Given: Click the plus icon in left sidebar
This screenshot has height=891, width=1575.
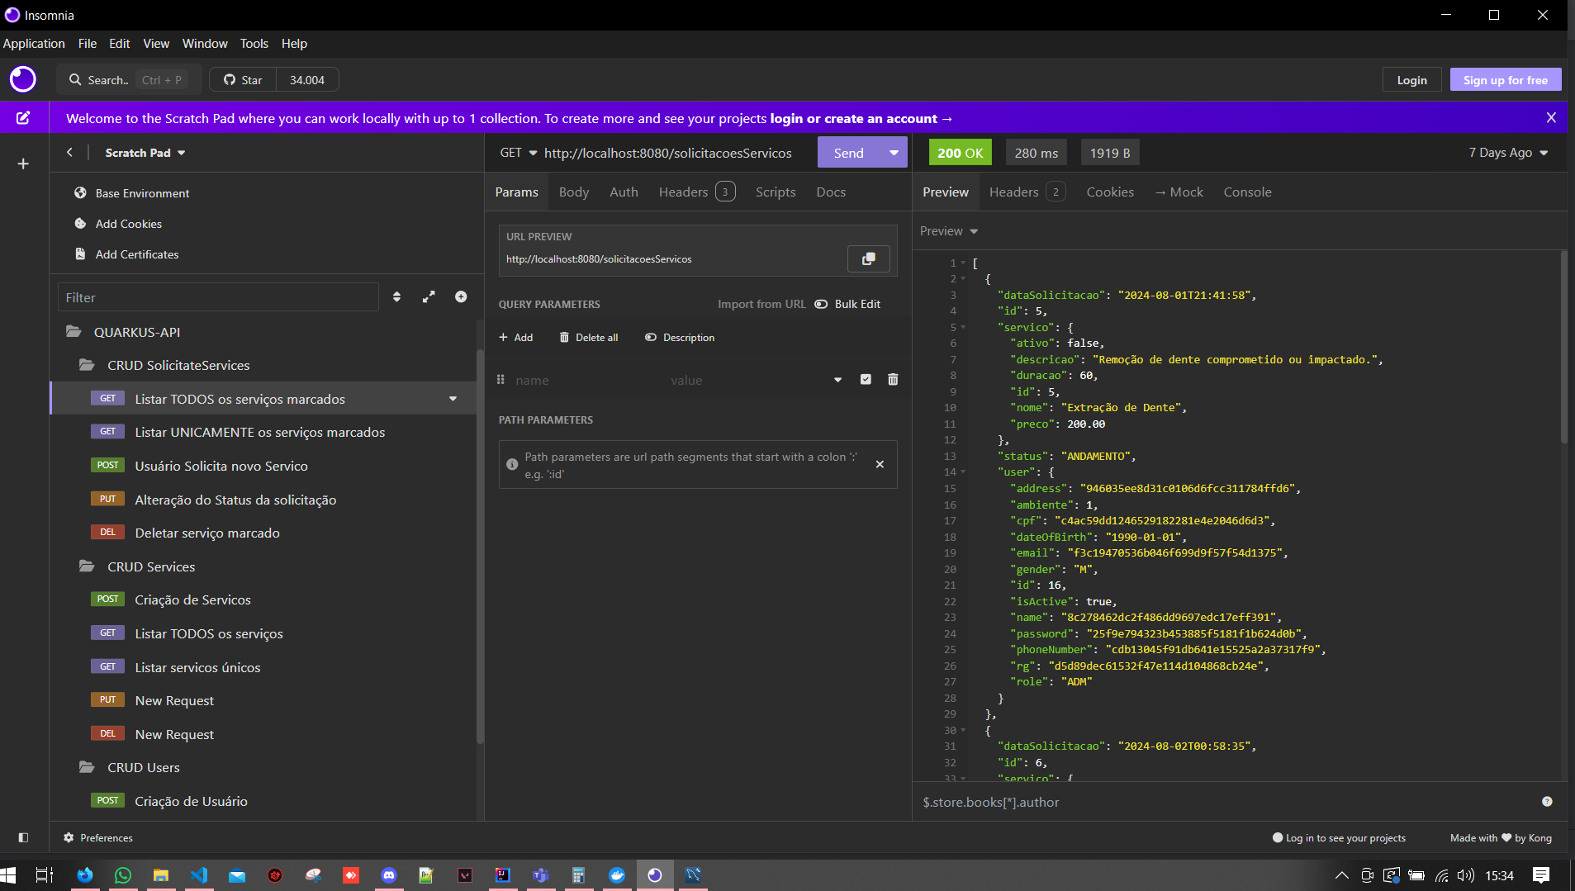Looking at the screenshot, I should click(x=23, y=164).
